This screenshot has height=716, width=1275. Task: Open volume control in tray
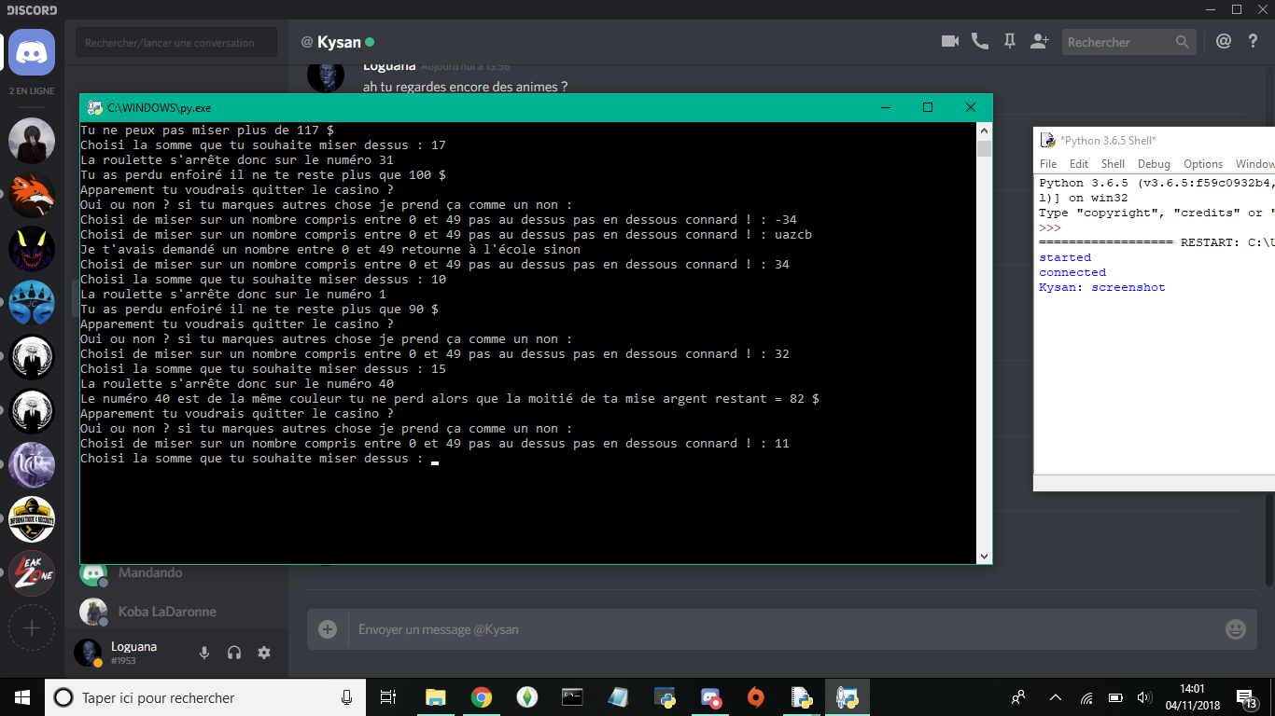(1143, 697)
